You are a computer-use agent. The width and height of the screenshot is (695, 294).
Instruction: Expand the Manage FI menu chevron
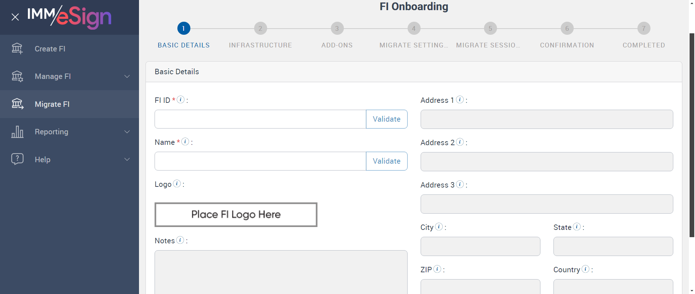tap(127, 76)
